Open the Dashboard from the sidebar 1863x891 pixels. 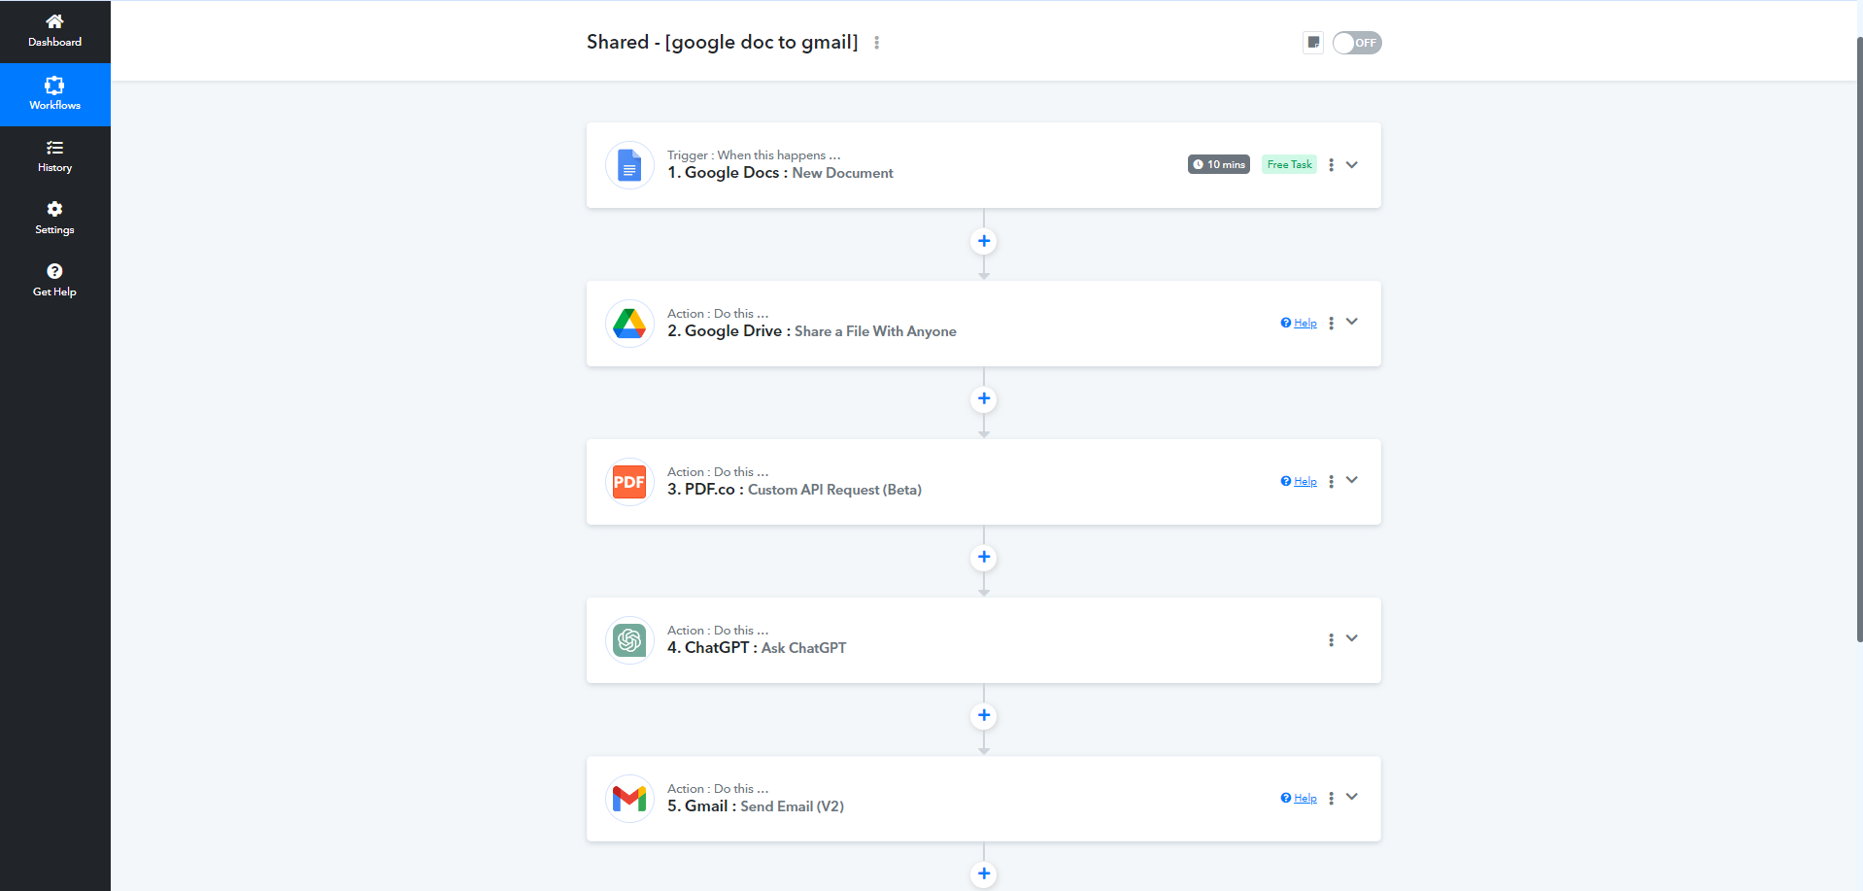54,31
